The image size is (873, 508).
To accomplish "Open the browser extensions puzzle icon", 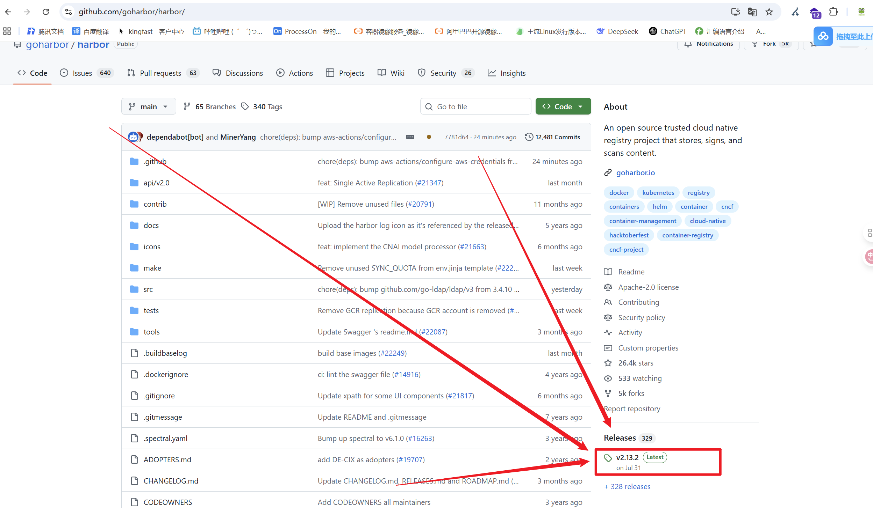I will click(x=833, y=12).
